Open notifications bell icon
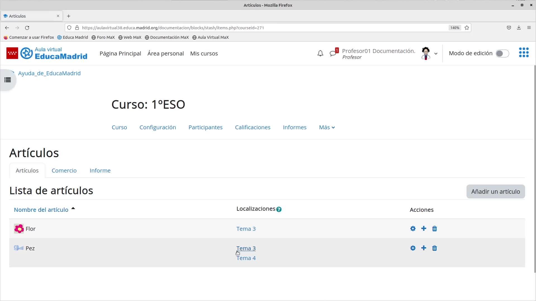This screenshot has width=536, height=301. [x=320, y=53]
